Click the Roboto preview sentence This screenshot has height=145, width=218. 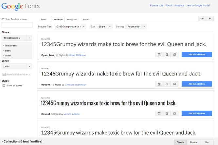pyautogui.click(x=121, y=74)
